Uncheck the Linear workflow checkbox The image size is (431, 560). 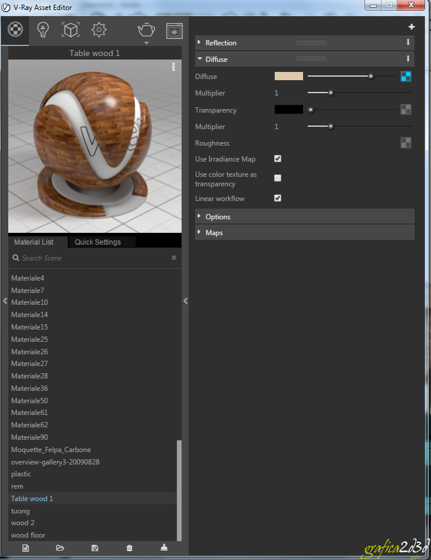[278, 198]
